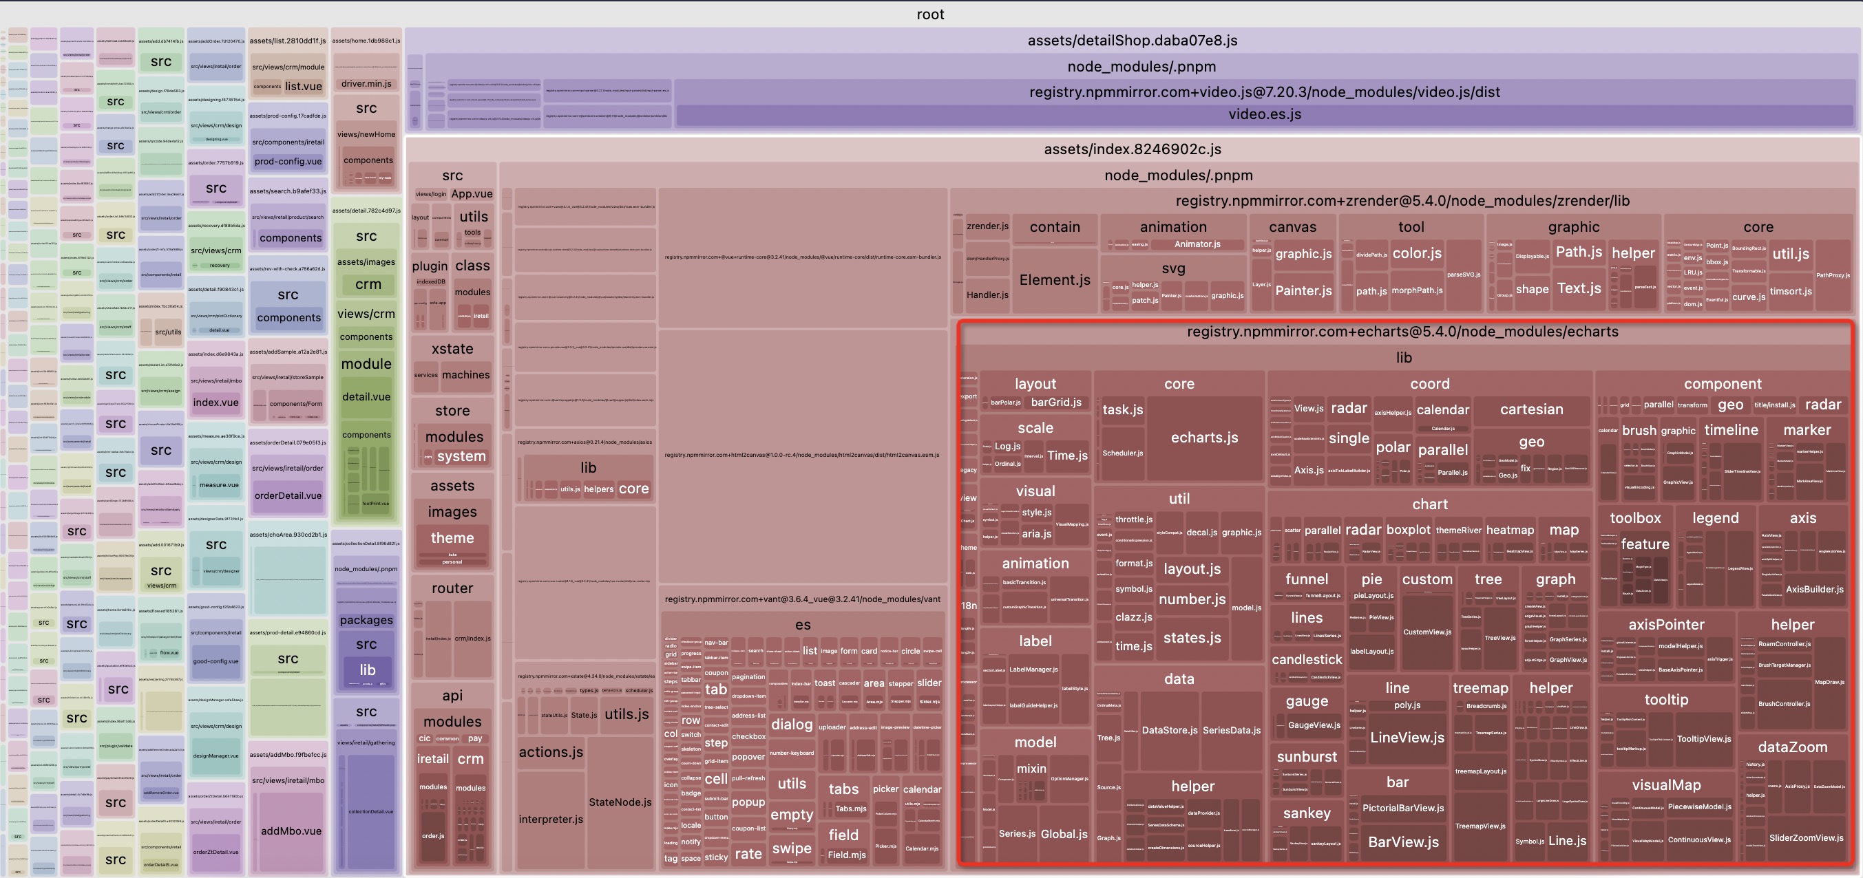Select the StateNode.js block in xstate
1863x878 pixels.
(620, 802)
